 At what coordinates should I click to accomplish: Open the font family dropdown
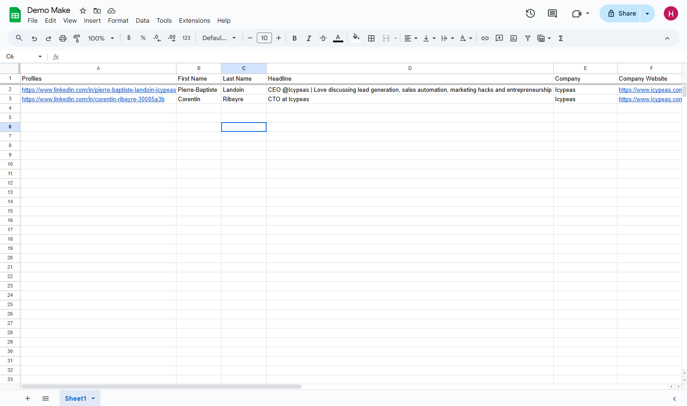coord(219,38)
